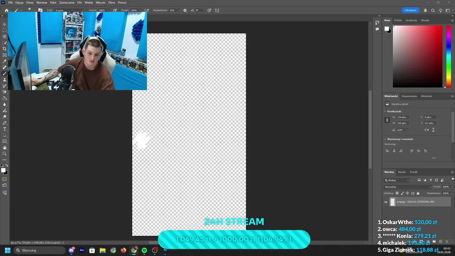Image resolution: width=455 pixels, height=256 pixels.
Task: Toggle lock position icon
Action: 407,193
